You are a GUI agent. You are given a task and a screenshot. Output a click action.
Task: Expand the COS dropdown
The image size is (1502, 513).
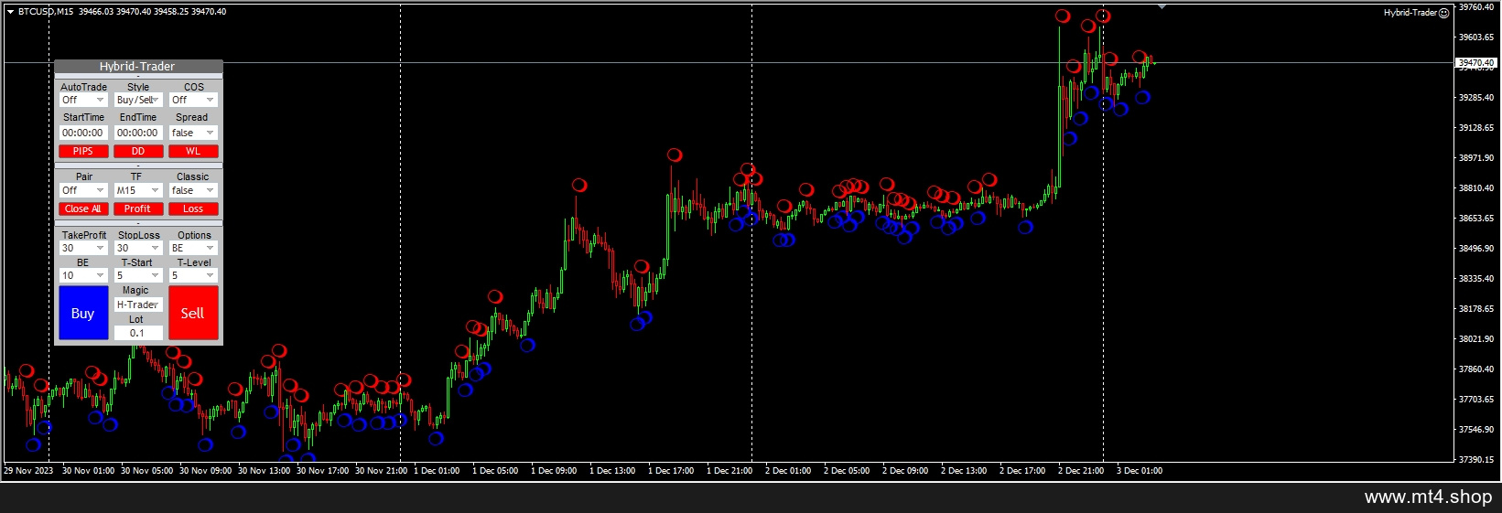[x=193, y=100]
